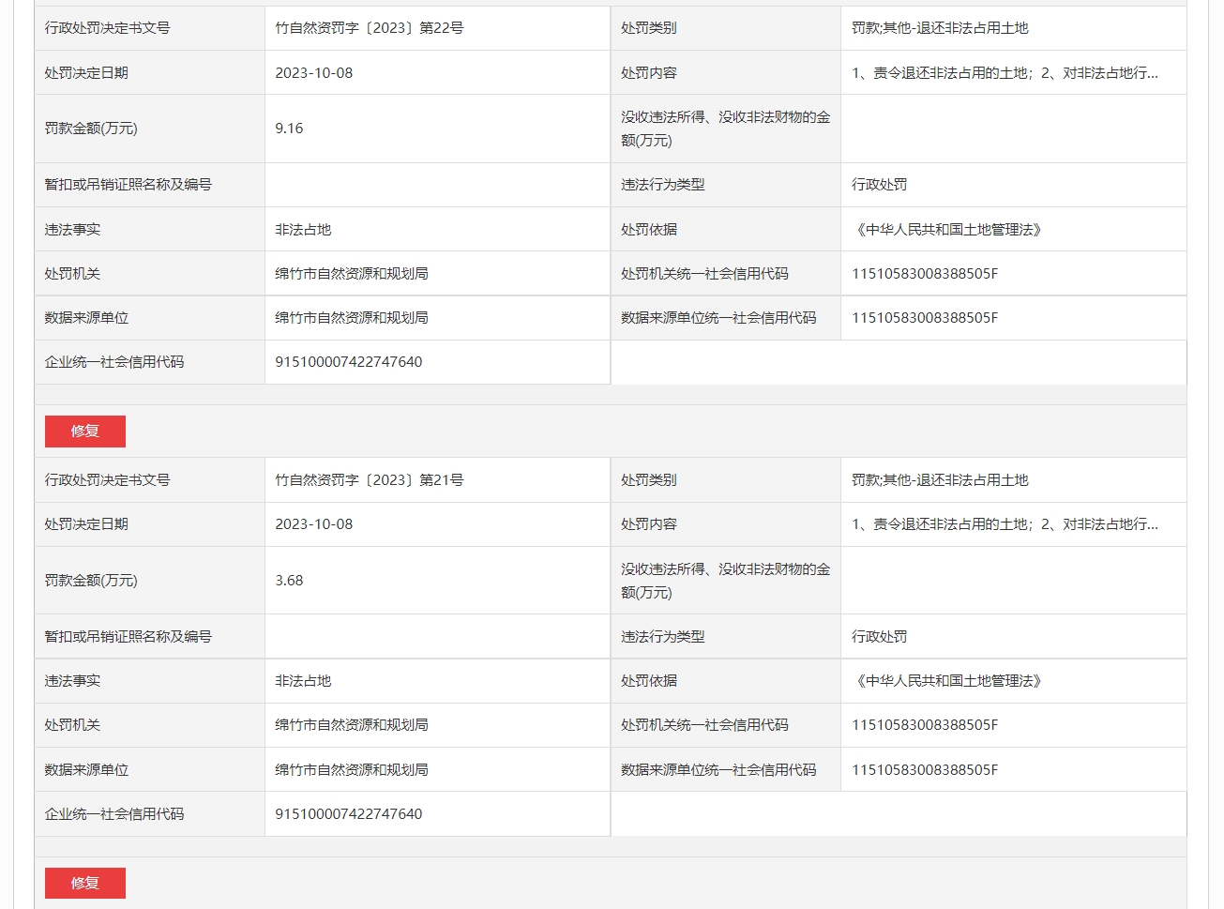Click 处罚机关 value 绵竹市自然资源和规划局 in 第22号 record
The width and height of the screenshot is (1224, 909).
tap(351, 274)
